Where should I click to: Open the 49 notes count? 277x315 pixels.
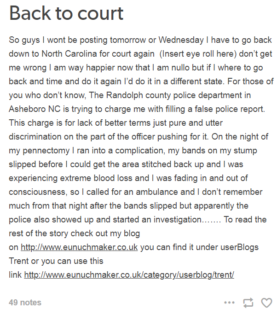tap(25, 303)
